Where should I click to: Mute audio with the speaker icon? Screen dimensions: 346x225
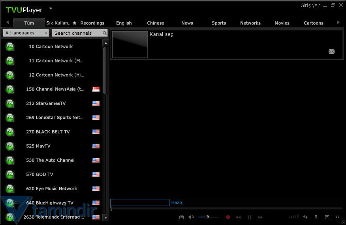191,217
